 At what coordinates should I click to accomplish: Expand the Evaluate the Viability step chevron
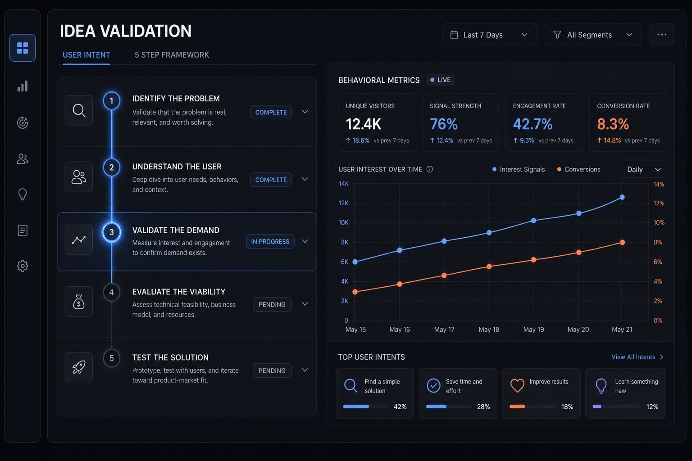pos(305,304)
